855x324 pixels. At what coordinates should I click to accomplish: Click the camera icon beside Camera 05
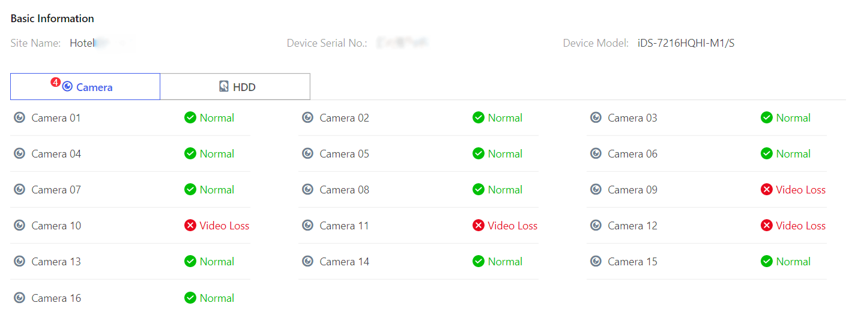(x=308, y=154)
